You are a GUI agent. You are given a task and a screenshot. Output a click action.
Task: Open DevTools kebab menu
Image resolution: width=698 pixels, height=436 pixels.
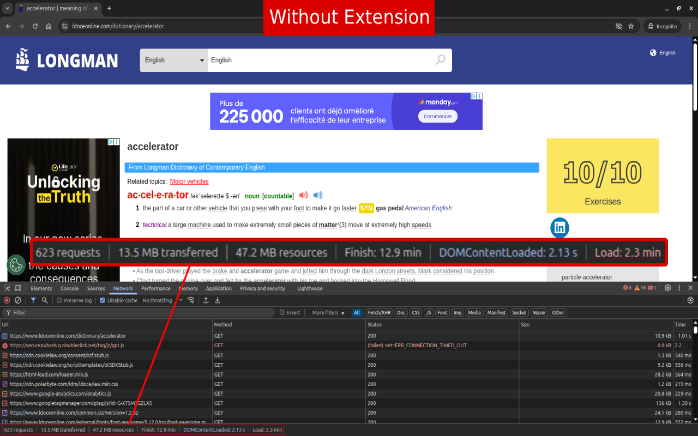pos(679,288)
